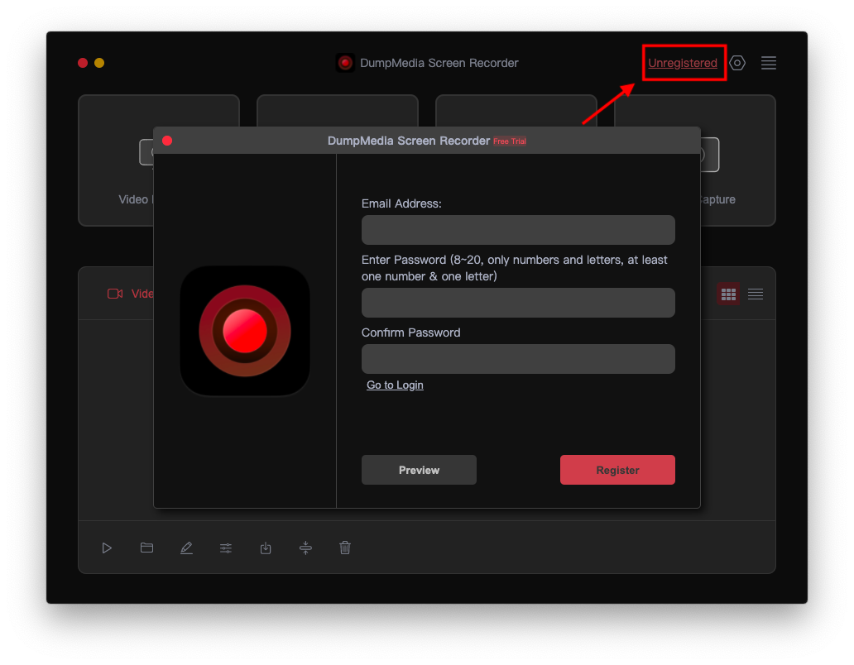Click the DumpMedia logo icon in main title bar
854x665 pixels.
[345, 63]
